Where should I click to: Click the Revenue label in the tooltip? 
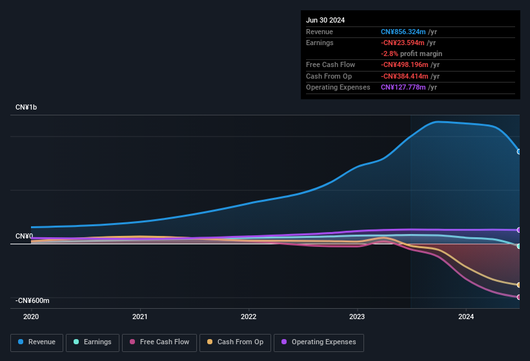pyautogui.click(x=320, y=32)
